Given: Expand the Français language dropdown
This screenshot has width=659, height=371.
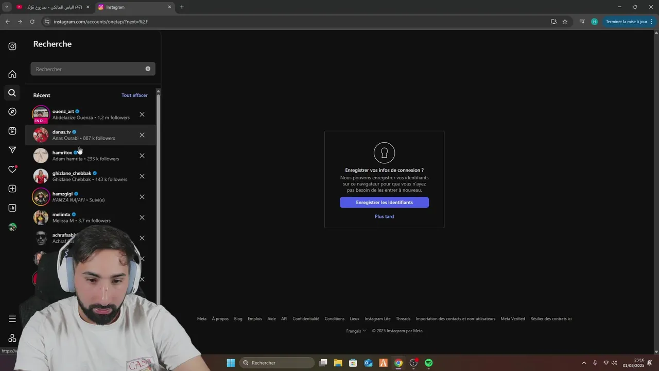Looking at the screenshot, I should pos(356,331).
